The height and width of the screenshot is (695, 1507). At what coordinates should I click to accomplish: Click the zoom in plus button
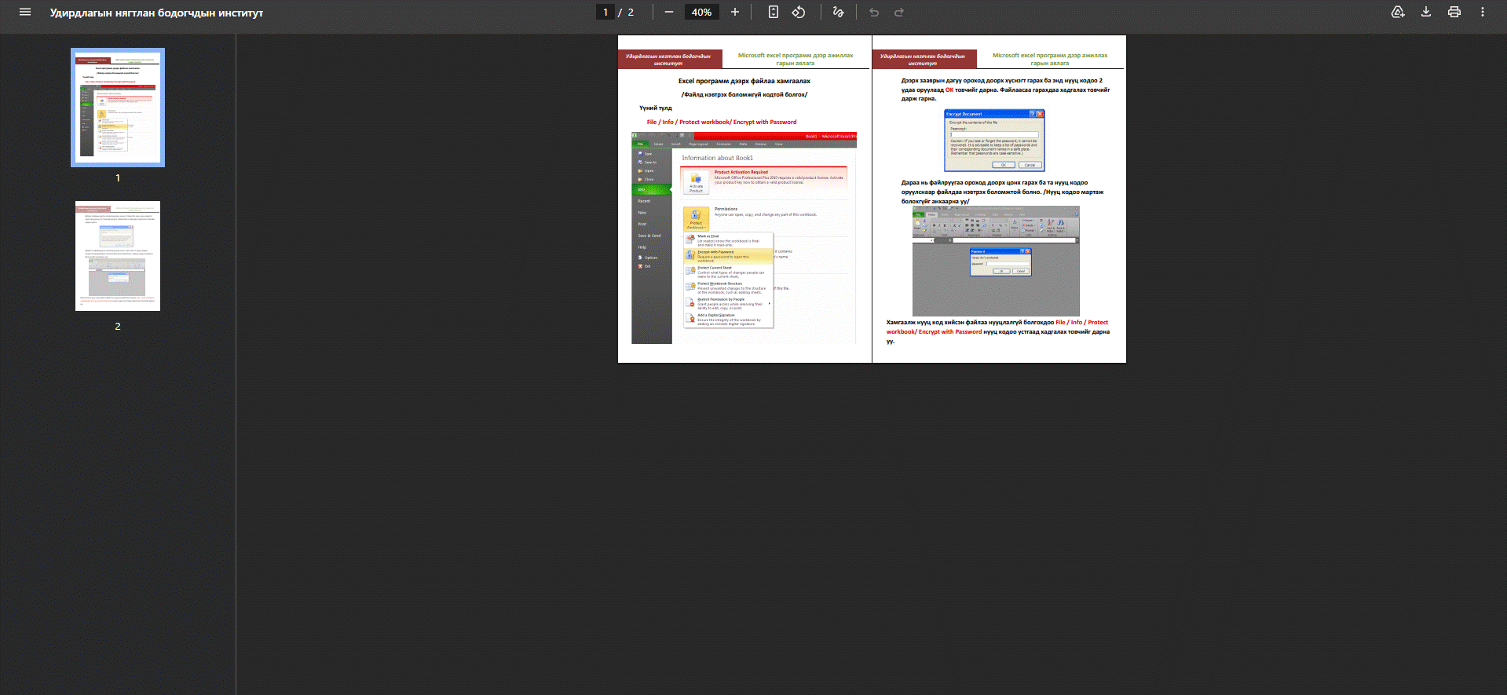click(x=735, y=13)
